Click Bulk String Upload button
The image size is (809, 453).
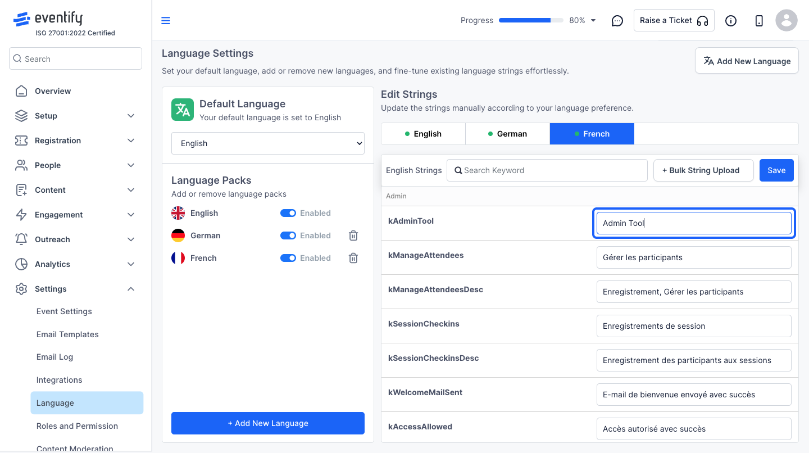703,170
